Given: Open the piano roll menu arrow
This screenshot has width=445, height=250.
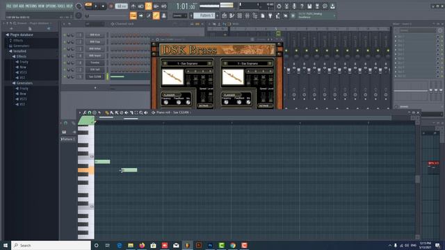Looking at the screenshot, I should (x=80, y=112).
